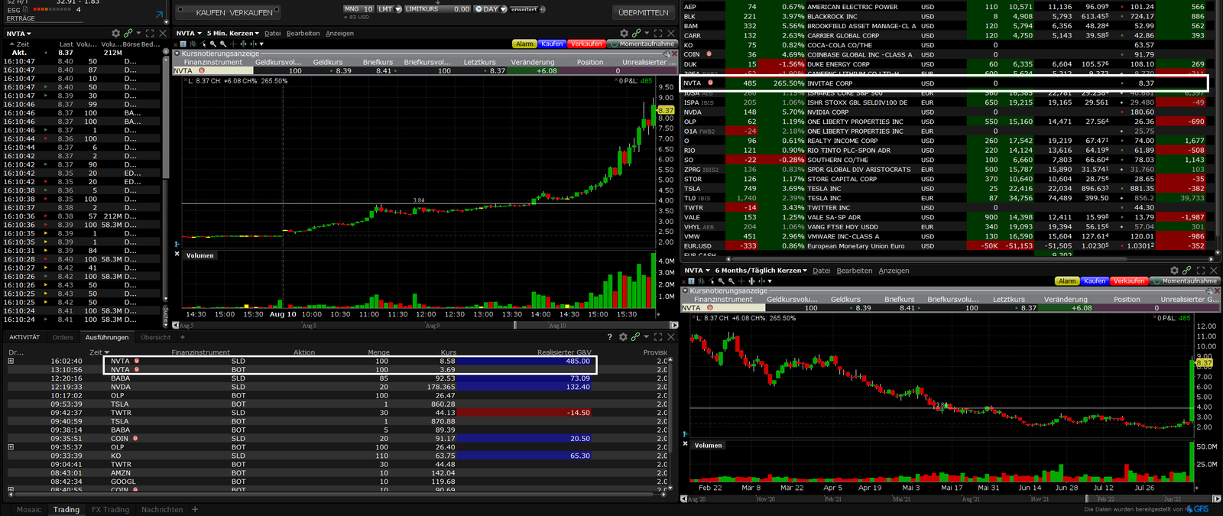Click the help question mark in activity panel
Screen dimensions: 1223x516
coord(609,337)
